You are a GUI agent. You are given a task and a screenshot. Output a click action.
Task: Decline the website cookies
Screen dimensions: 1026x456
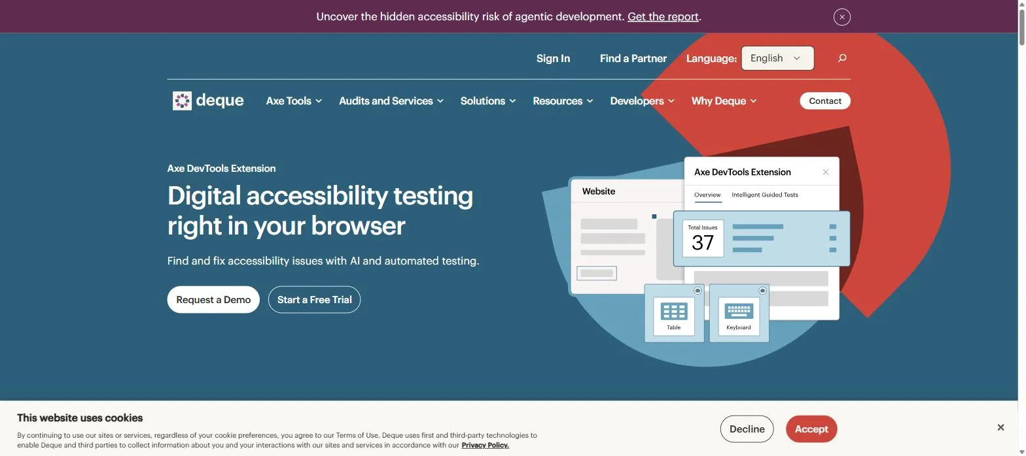(747, 429)
